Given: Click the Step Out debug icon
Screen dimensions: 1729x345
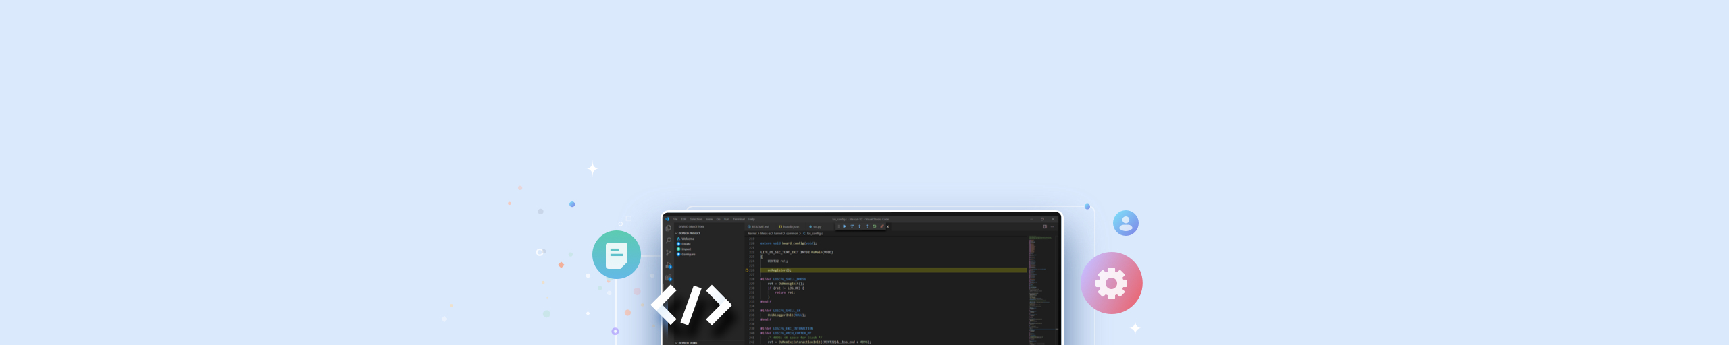Looking at the screenshot, I should (867, 226).
